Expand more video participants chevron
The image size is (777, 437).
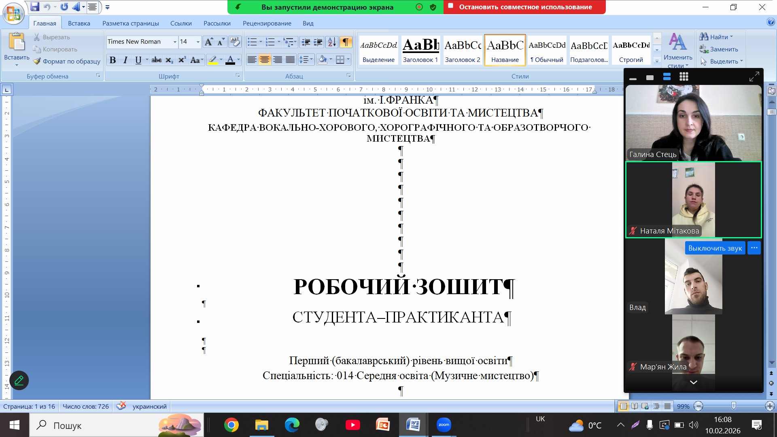click(693, 382)
